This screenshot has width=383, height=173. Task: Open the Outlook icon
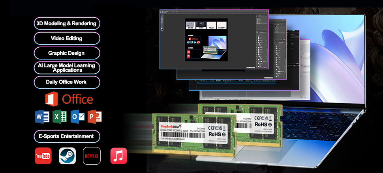[77, 117]
